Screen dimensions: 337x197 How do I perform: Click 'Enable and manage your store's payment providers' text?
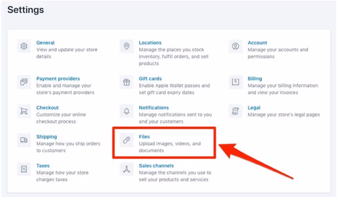pos(65,89)
